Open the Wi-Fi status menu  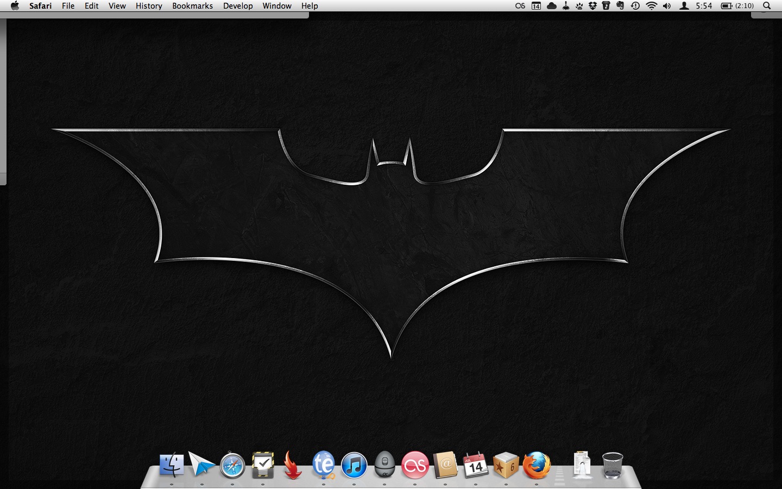pyautogui.click(x=651, y=6)
